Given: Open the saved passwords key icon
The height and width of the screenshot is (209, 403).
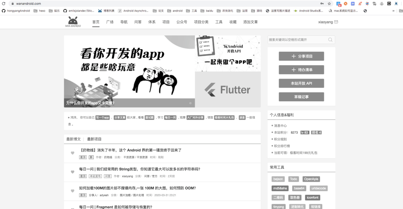Looking at the screenshot, I should (322, 4).
